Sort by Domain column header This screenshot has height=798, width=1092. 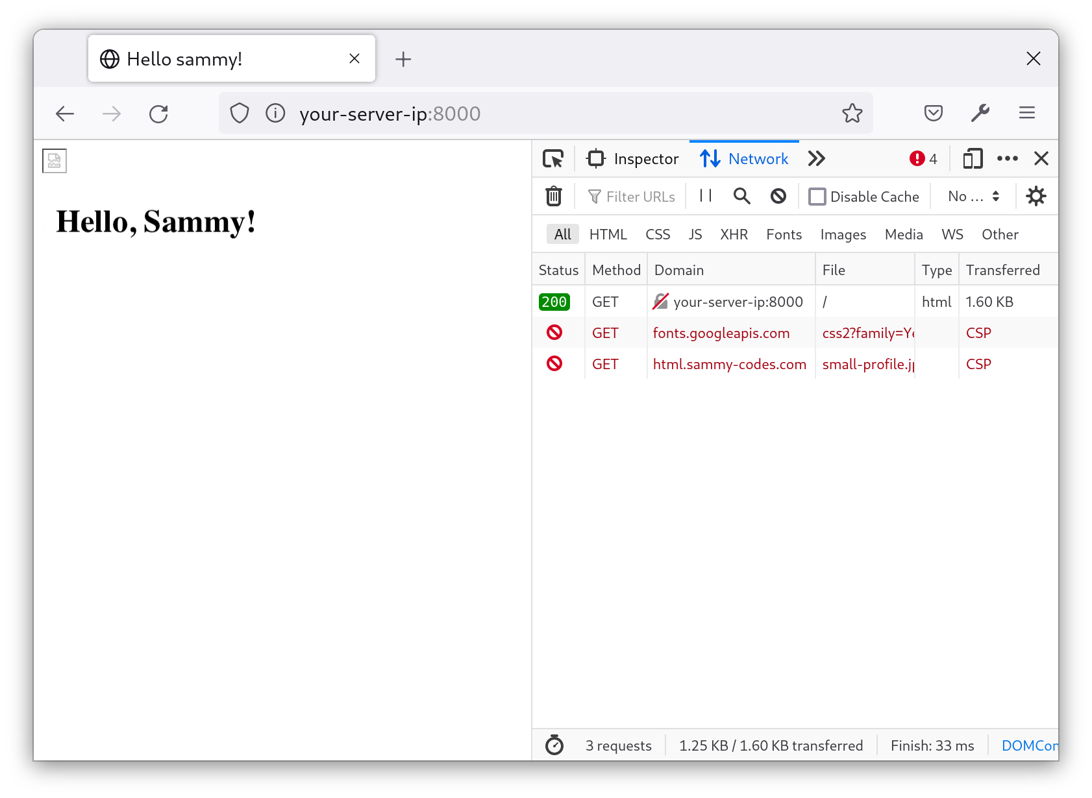(x=731, y=270)
